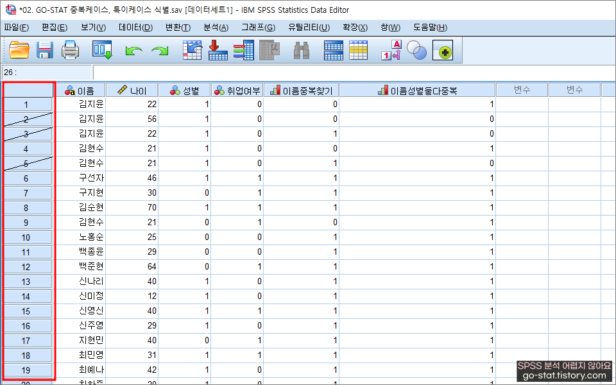Click the grayed Run descriptive statistics icon

point(269,50)
